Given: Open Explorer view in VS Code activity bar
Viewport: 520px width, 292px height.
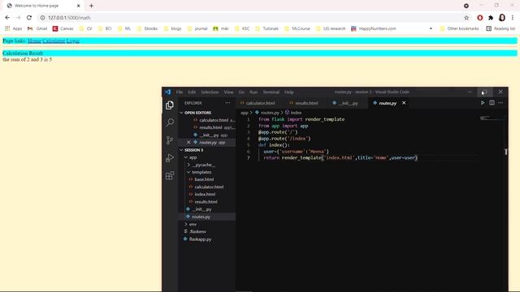Looking at the screenshot, I should pyautogui.click(x=170, y=105).
